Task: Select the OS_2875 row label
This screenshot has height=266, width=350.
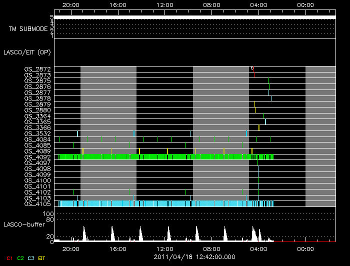Action: click(x=37, y=81)
